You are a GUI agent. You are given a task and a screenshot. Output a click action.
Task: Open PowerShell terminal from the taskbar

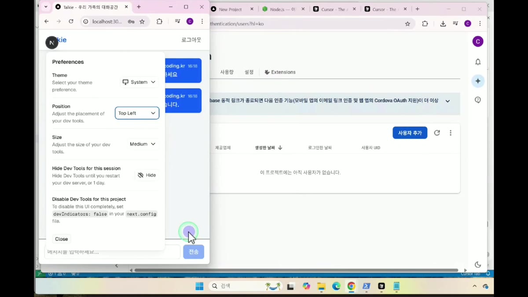[x=366, y=286]
